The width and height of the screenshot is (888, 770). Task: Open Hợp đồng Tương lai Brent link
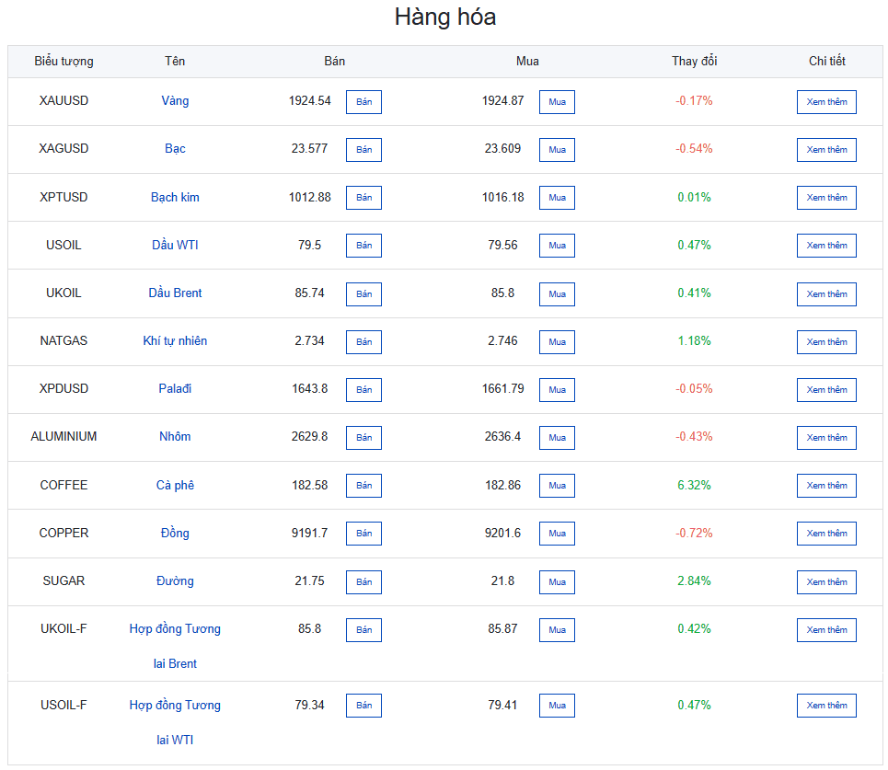(x=175, y=646)
